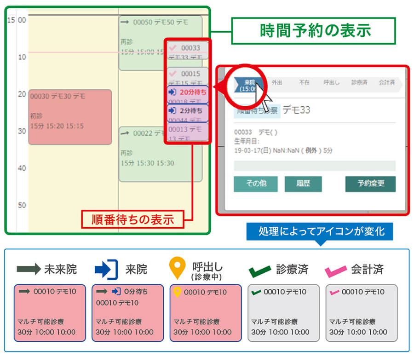Switch status to 不在
Viewport: 414px width, 357px height.
[304, 82]
